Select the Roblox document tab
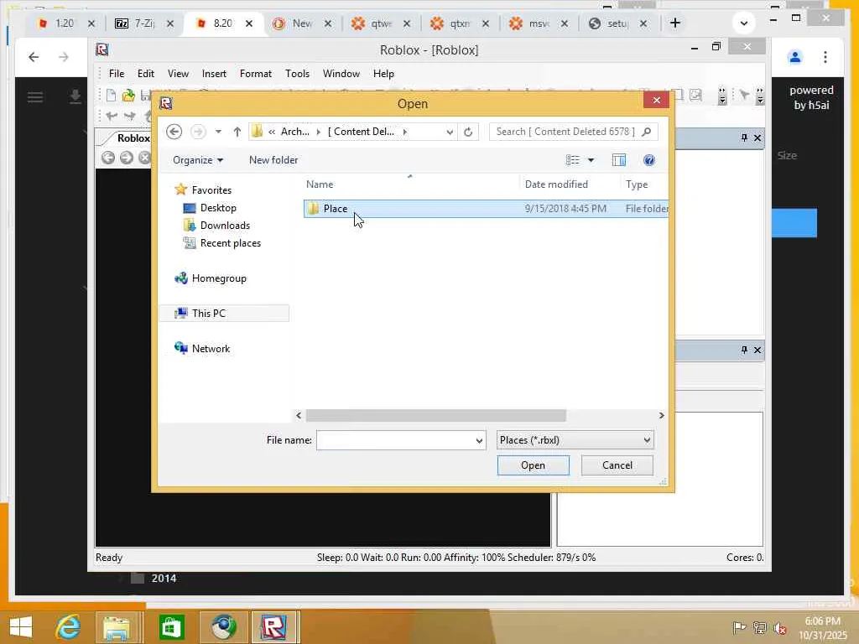The image size is (859, 644). 133,138
